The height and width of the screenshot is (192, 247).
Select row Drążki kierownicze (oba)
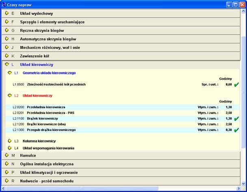(x=123, y=124)
